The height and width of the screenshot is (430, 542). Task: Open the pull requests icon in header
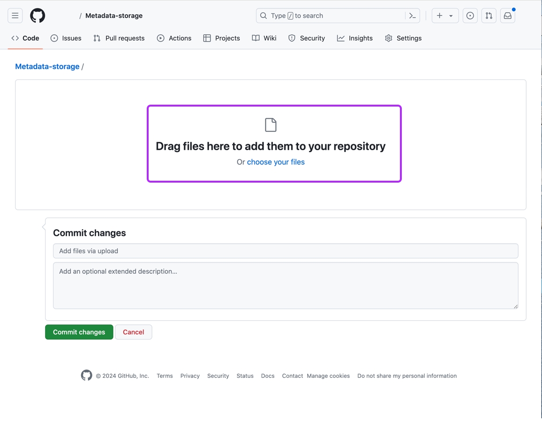489,15
